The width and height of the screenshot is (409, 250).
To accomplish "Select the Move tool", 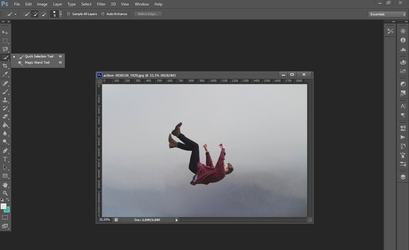I will tap(5, 33).
